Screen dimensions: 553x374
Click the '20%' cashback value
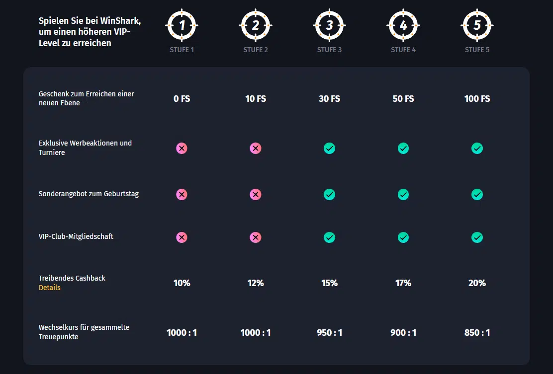click(x=477, y=283)
